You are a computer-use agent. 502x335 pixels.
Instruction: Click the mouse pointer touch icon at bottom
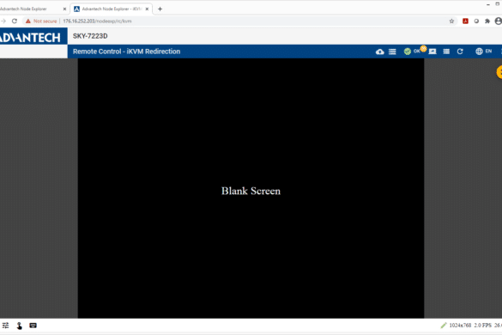pos(19,326)
